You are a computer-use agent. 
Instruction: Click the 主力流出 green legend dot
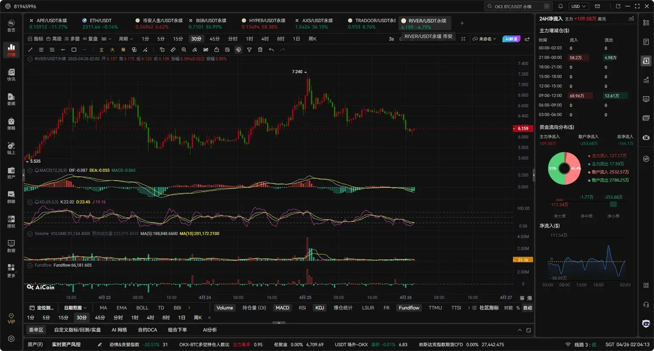coord(589,164)
